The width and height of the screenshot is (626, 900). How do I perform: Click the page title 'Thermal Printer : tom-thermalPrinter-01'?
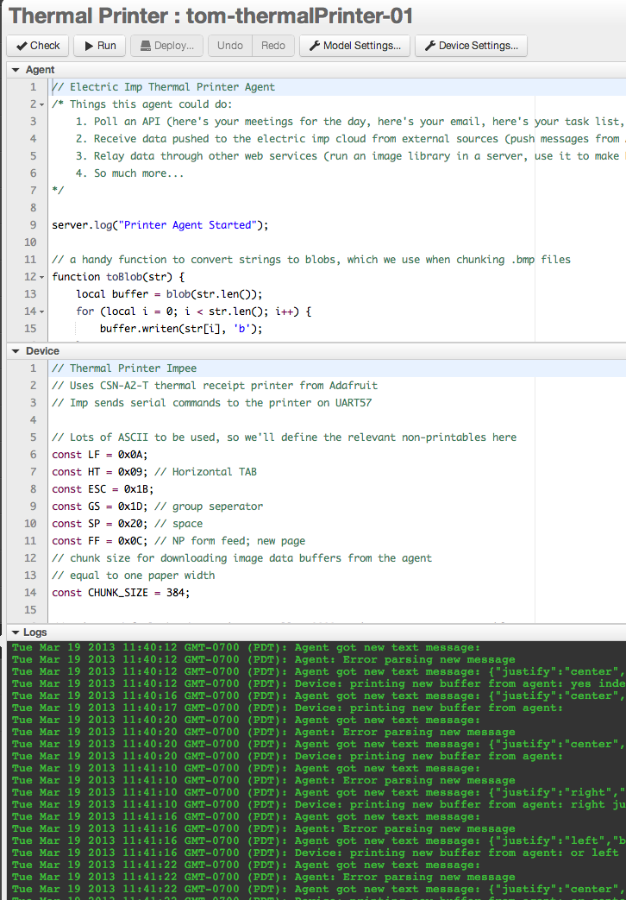click(210, 16)
